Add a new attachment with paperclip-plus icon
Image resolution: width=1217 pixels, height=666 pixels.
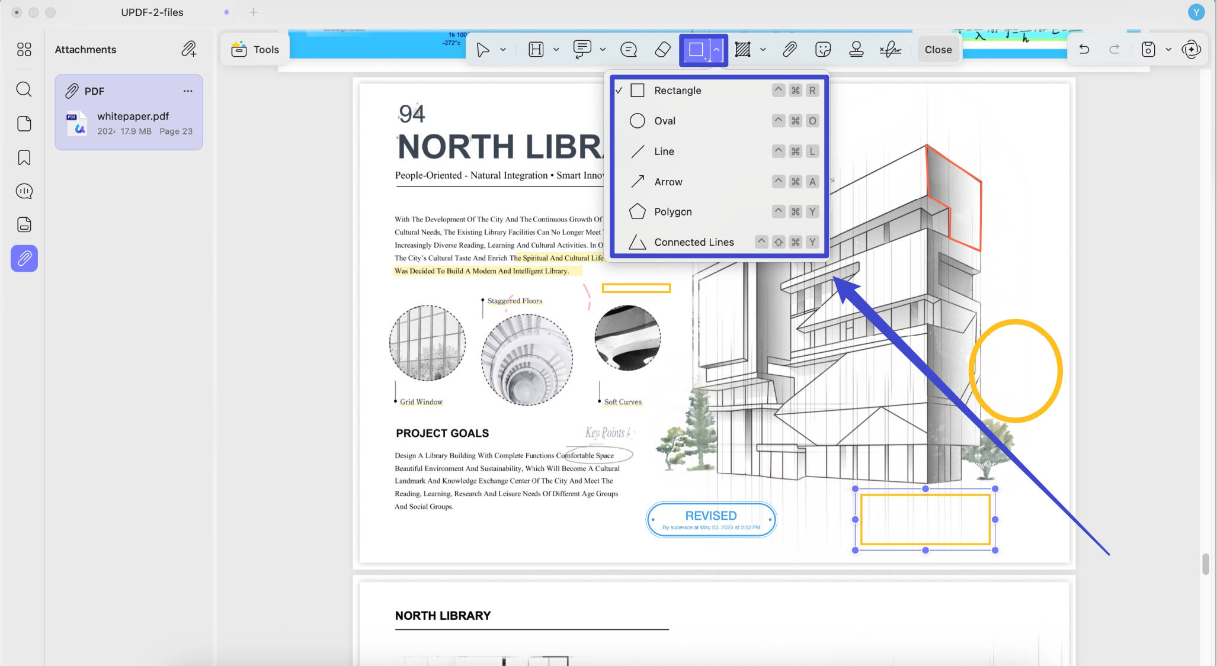188,49
